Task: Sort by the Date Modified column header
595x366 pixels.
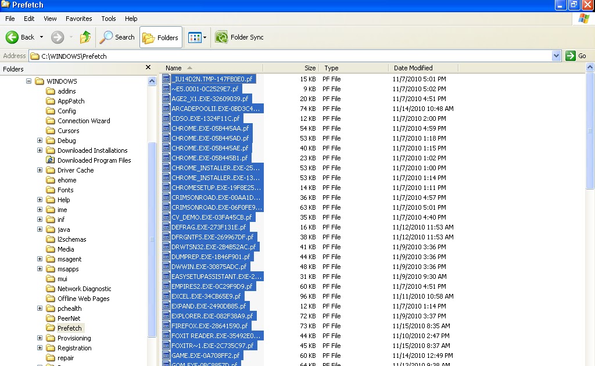Action: coord(424,68)
